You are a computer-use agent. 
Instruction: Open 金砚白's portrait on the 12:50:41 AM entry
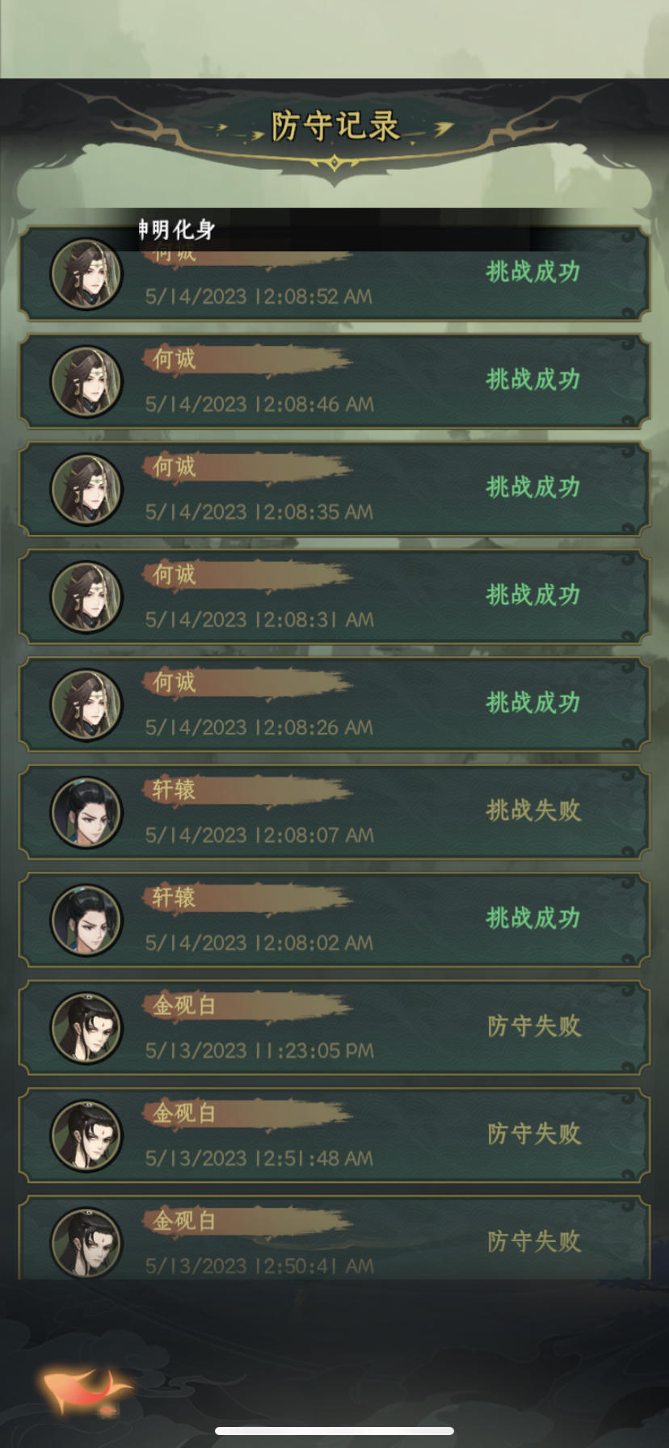(x=87, y=1243)
